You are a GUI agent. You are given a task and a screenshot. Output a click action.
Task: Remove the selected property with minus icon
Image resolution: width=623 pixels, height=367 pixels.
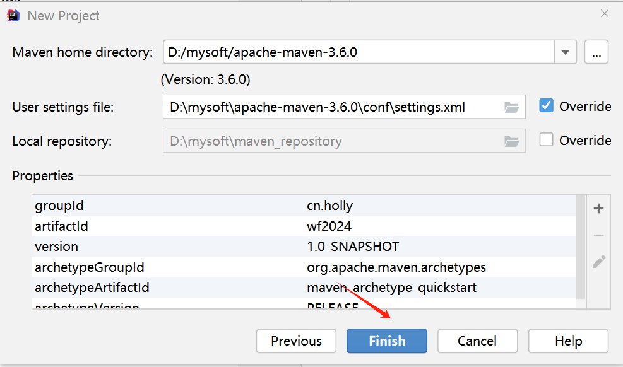pyautogui.click(x=599, y=235)
